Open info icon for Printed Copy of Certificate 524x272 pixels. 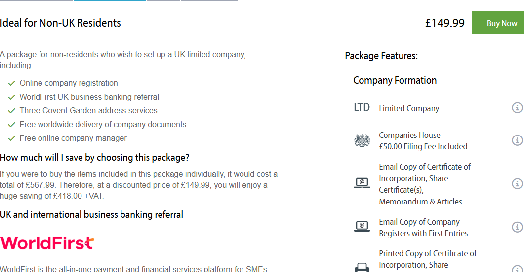pos(518,269)
